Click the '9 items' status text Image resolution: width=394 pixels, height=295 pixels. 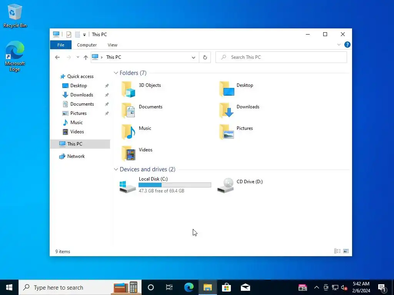tap(63, 252)
